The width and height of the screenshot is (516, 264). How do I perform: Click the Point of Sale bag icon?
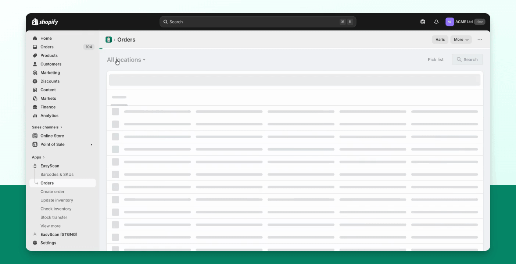click(x=35, y=144)
